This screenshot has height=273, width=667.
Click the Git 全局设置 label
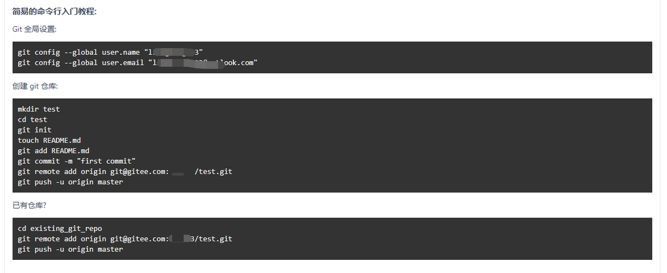coord(35,29)
